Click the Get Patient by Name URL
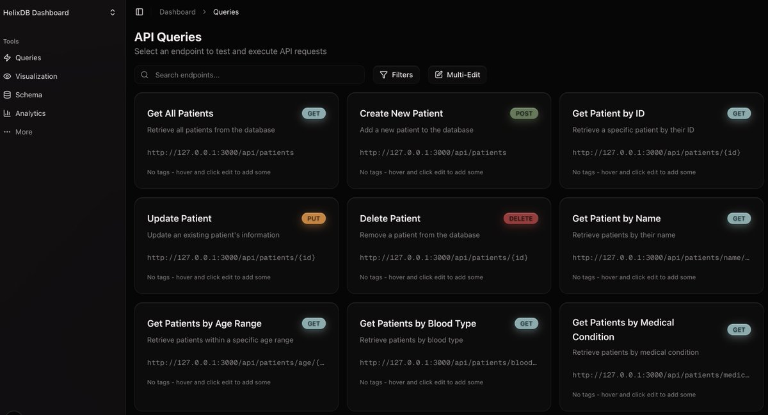This screenshot has width=768, height=415. click(660, 258)
